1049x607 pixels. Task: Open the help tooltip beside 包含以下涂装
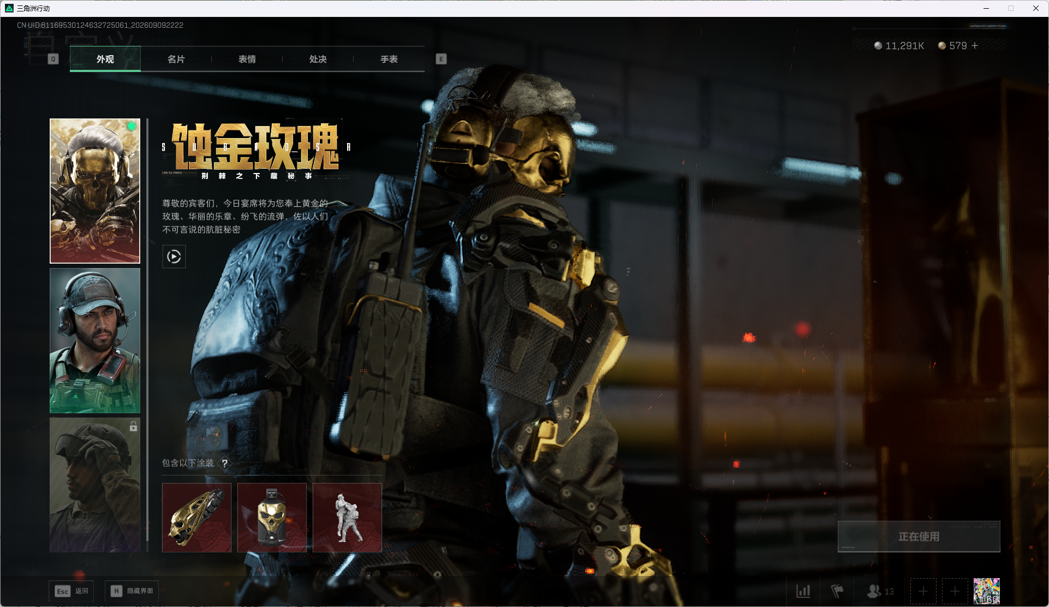click(x=224, y=463)
